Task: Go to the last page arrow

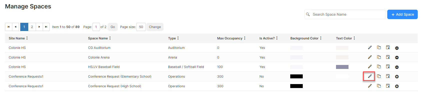Action: click(46, 27)
